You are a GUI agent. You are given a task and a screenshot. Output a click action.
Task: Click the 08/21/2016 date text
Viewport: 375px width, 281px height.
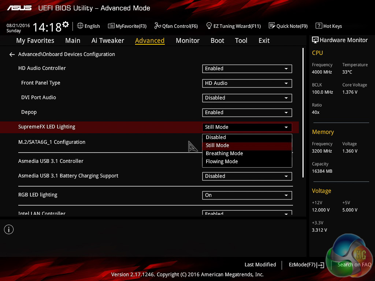[18, 26]
